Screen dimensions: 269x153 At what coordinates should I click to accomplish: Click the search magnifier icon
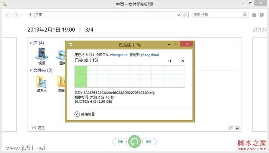[244, 15]
